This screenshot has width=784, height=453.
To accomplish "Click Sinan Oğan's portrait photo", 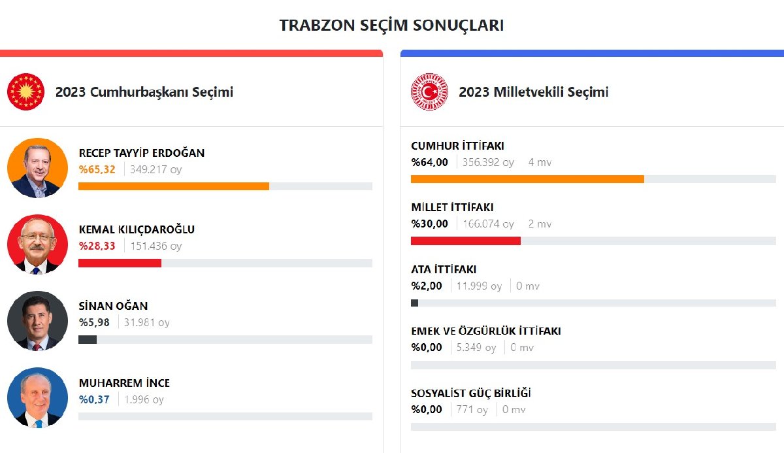I will (x=37, y=321).
